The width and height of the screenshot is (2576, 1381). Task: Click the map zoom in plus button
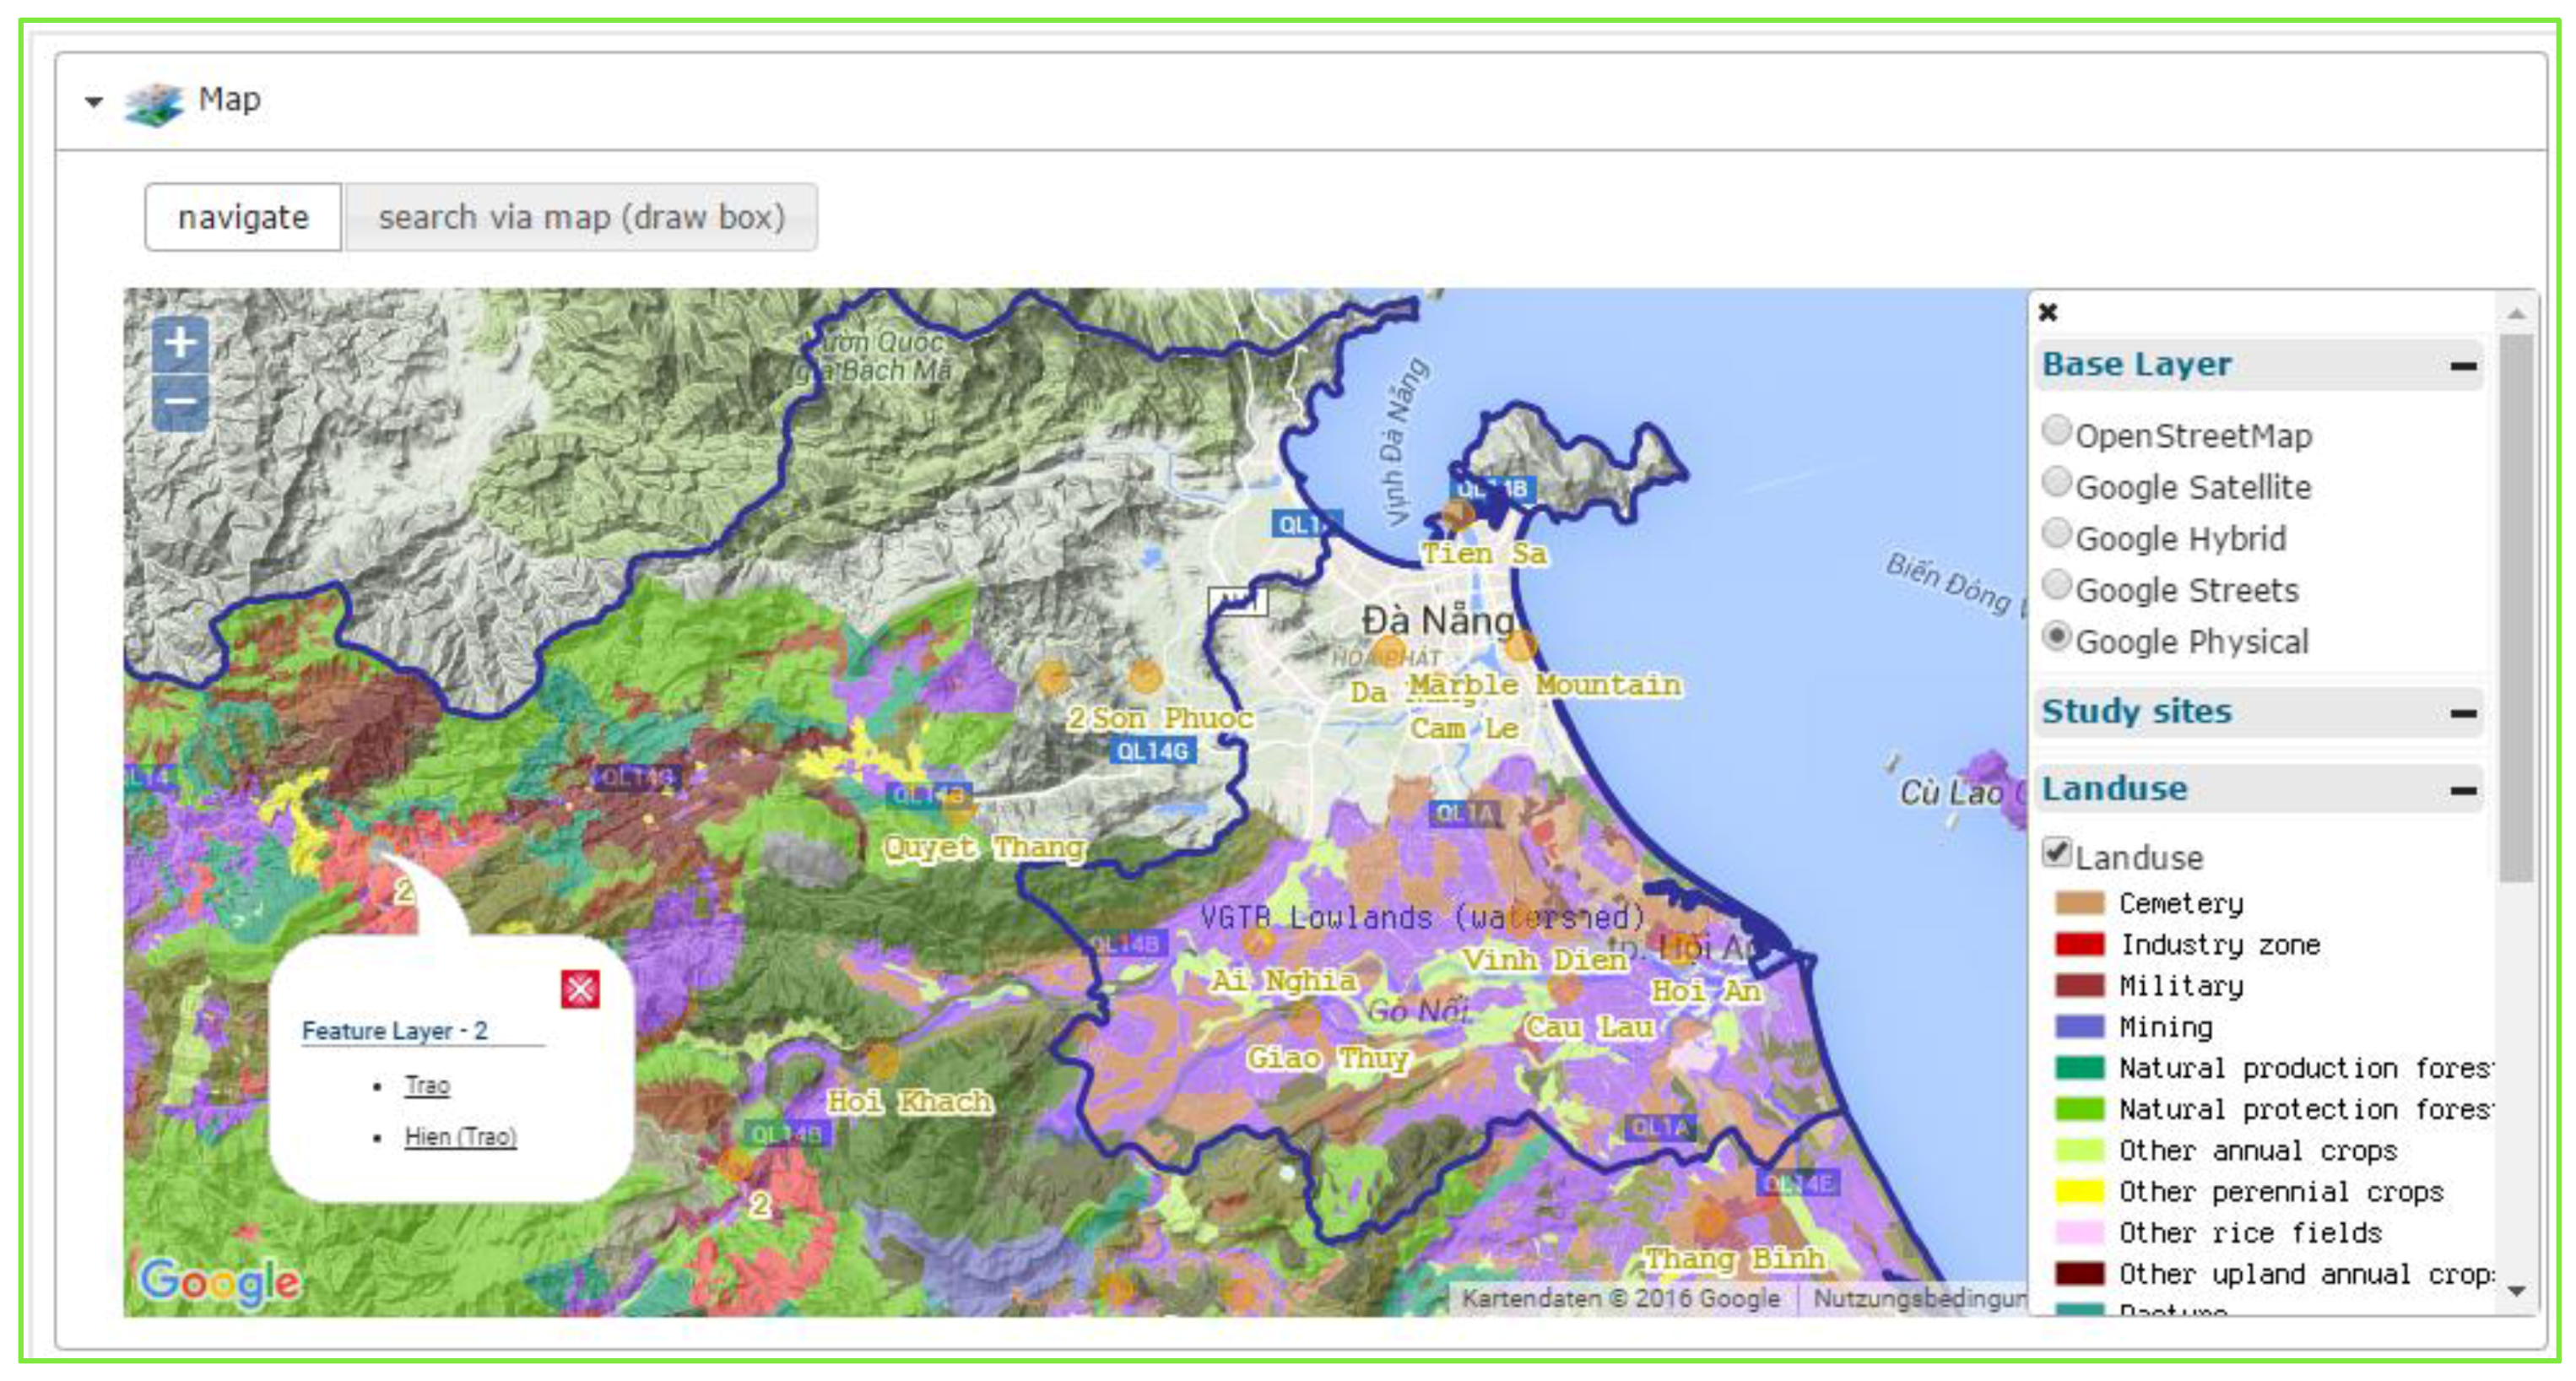180,343
